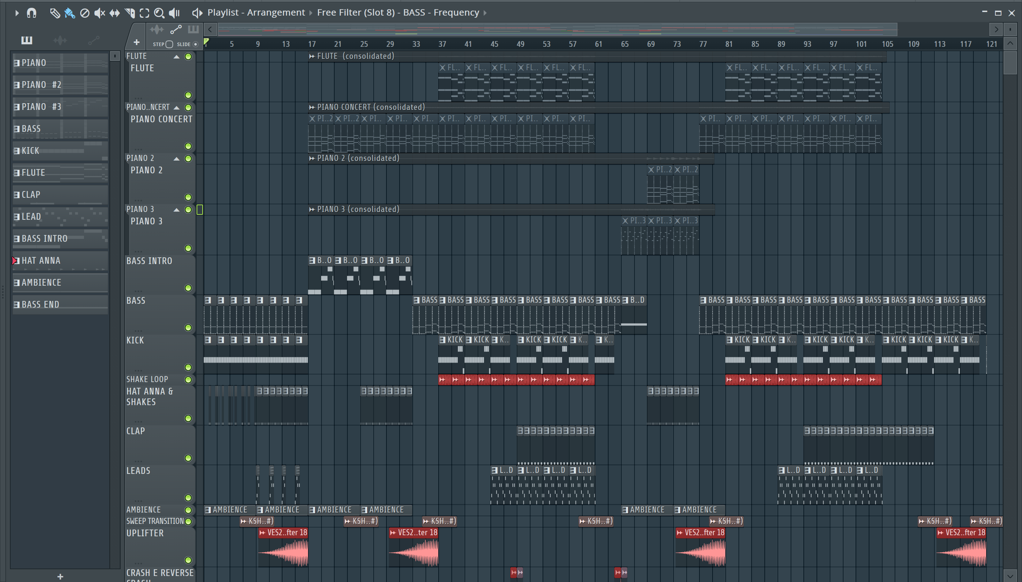Open arrow after Playlist - Arrangement
The image size is (1022, 582).
pyautogui.click(x=311, y=13)
